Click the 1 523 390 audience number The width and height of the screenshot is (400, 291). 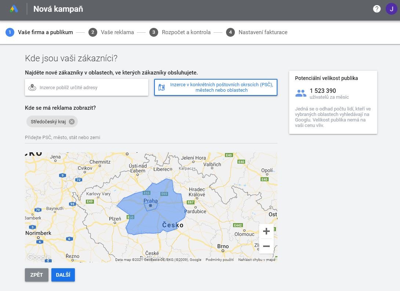[323, 91]
